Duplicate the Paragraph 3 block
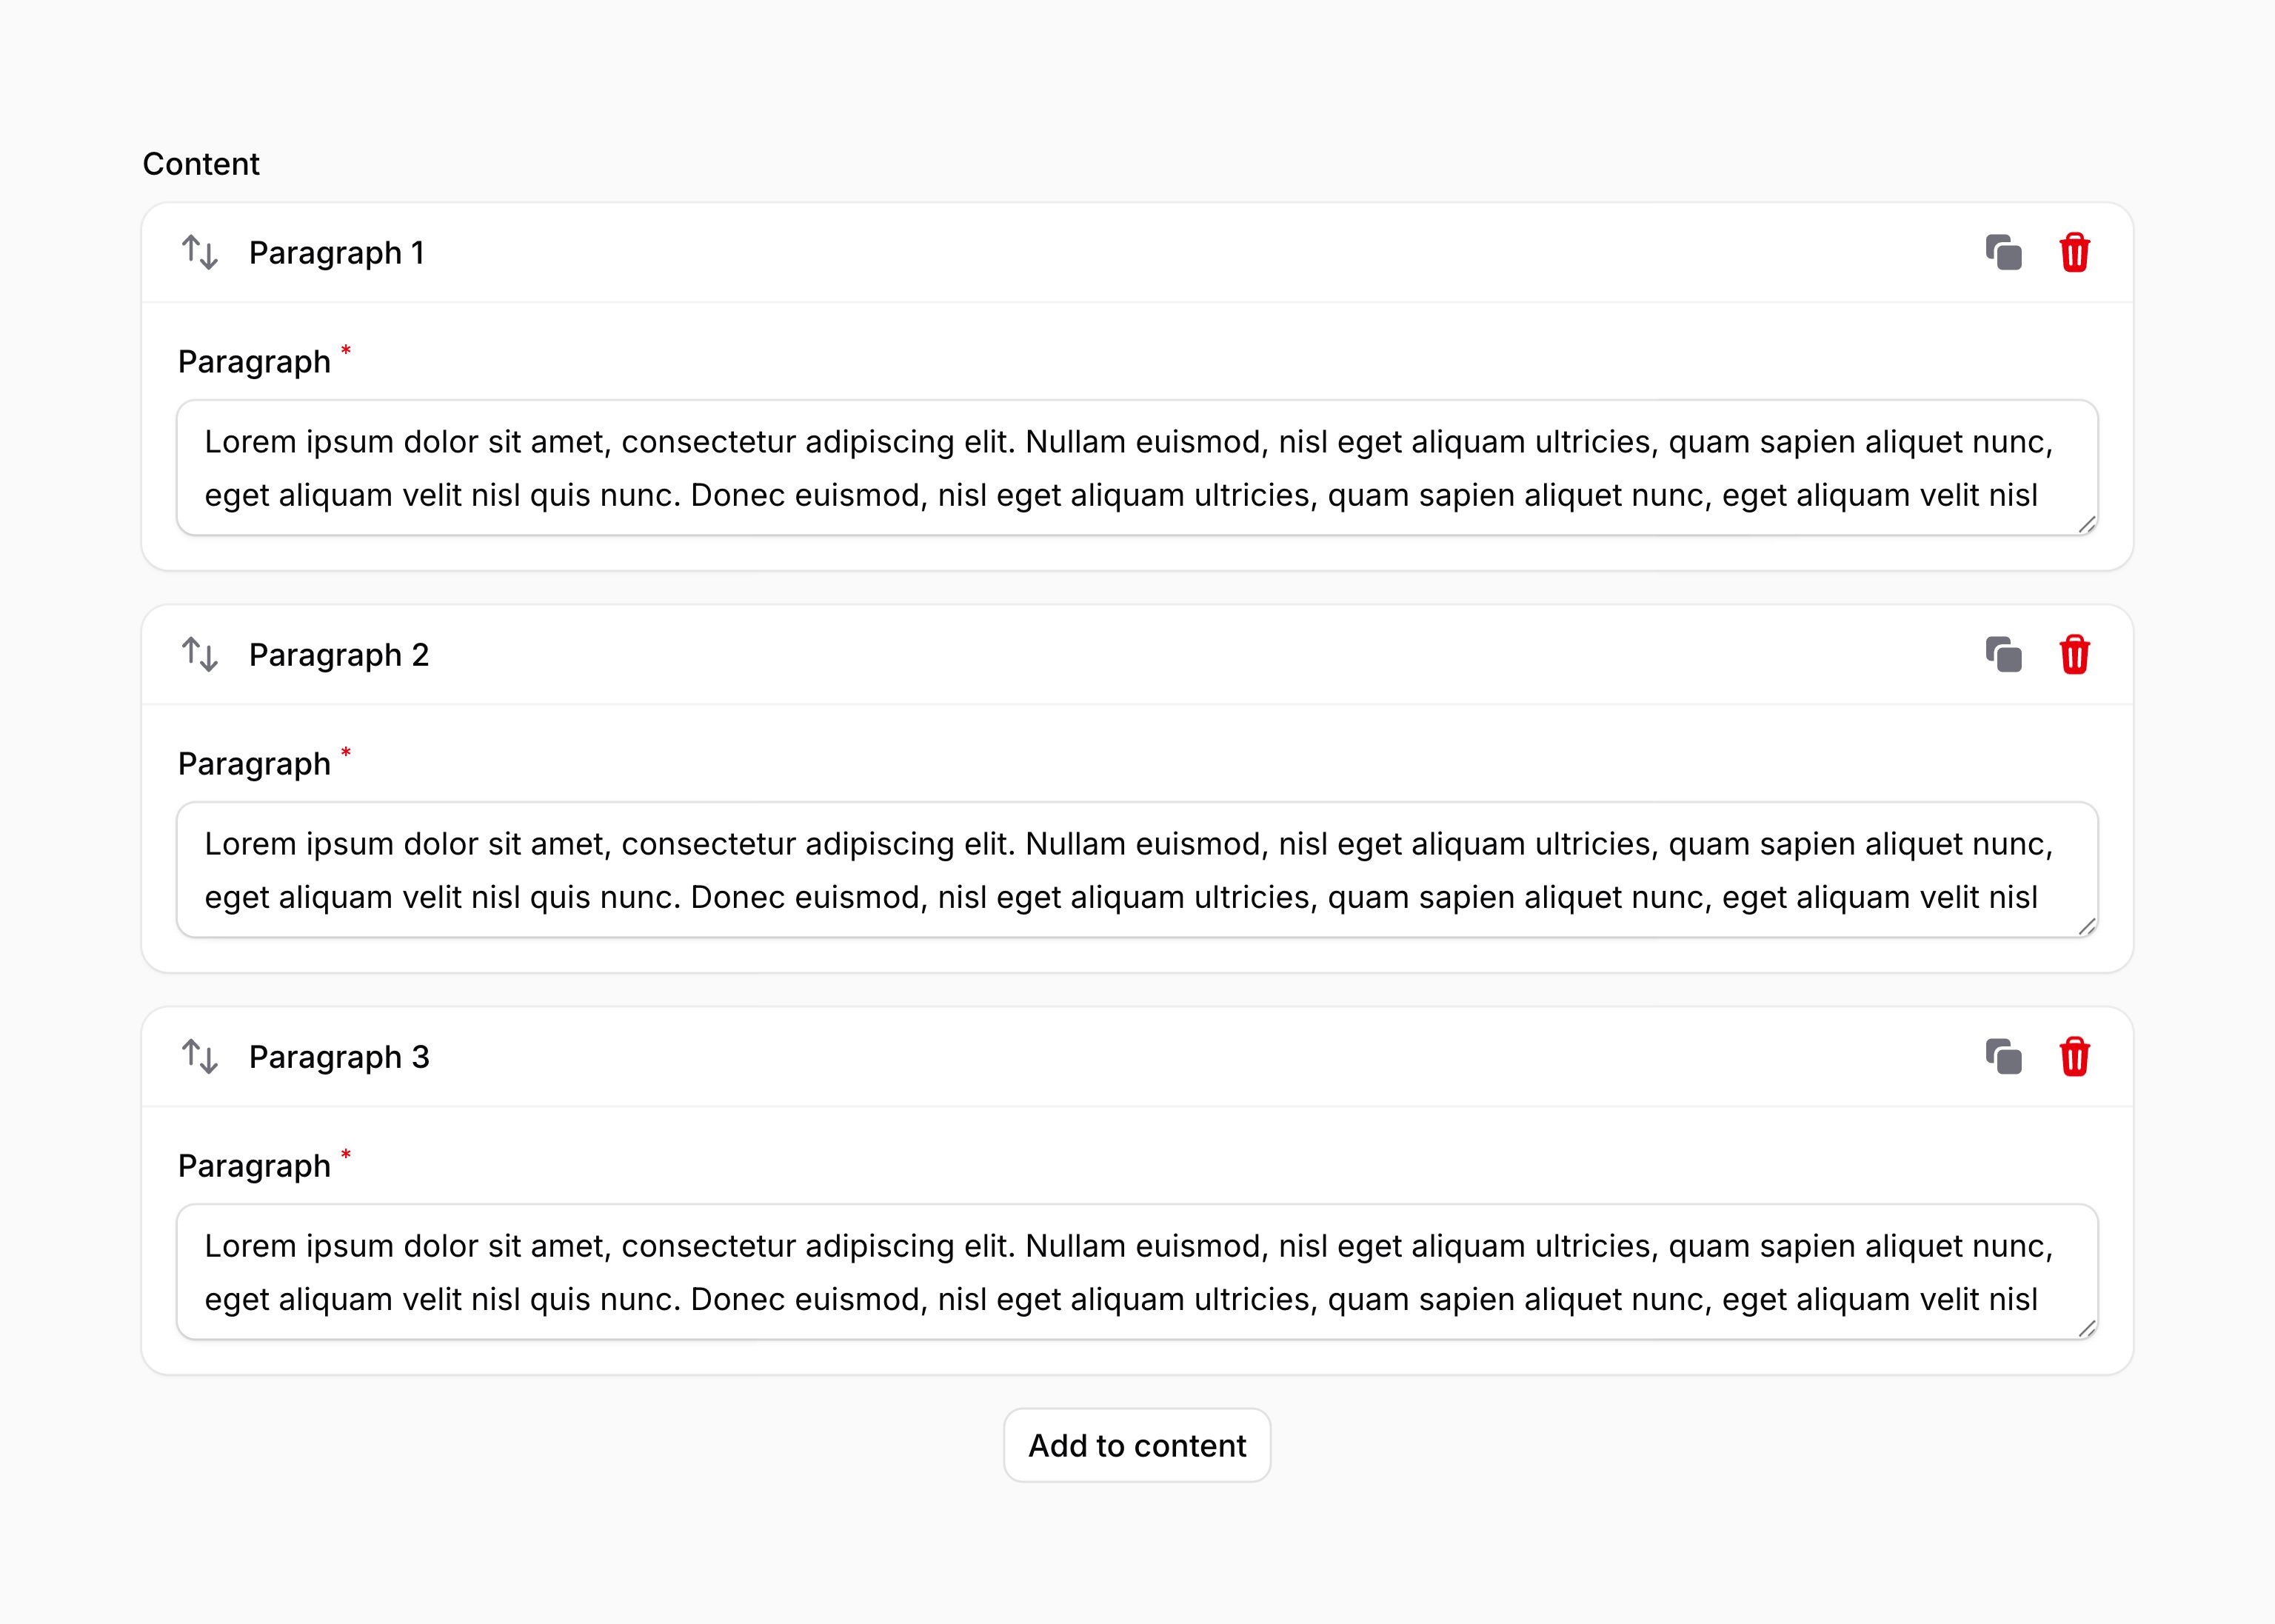The image size is (2275, 1624). click(x=2003, y=1057)
